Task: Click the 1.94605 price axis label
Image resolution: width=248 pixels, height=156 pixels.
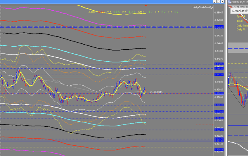Action: tap(219, 43)
